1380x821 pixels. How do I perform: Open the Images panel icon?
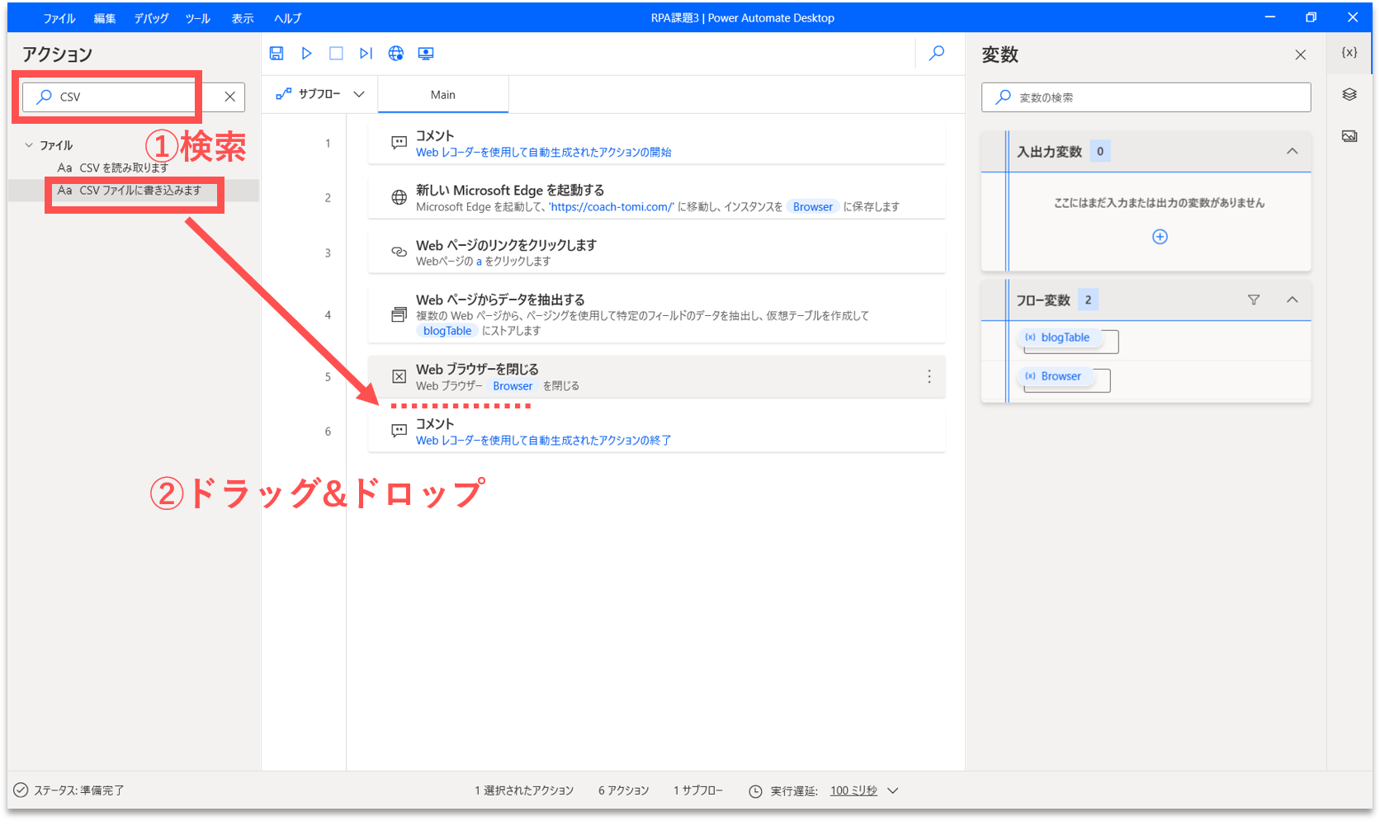(1349, 136)
